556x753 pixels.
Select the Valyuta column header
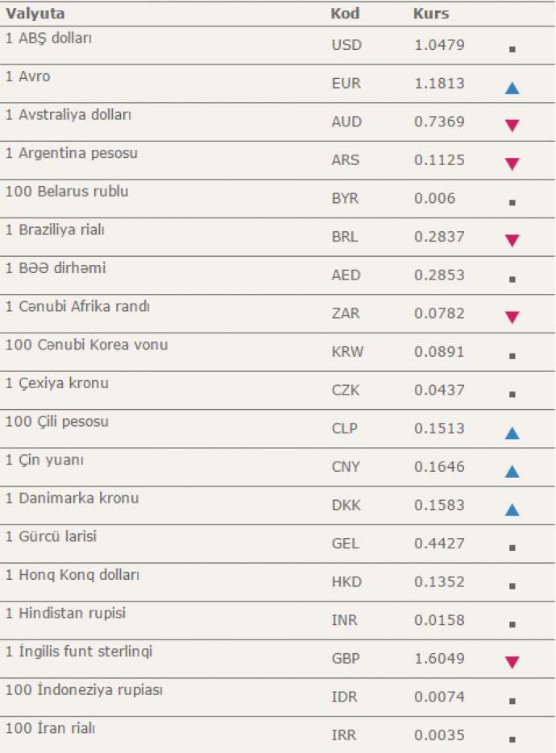click(x=35, y=14)
